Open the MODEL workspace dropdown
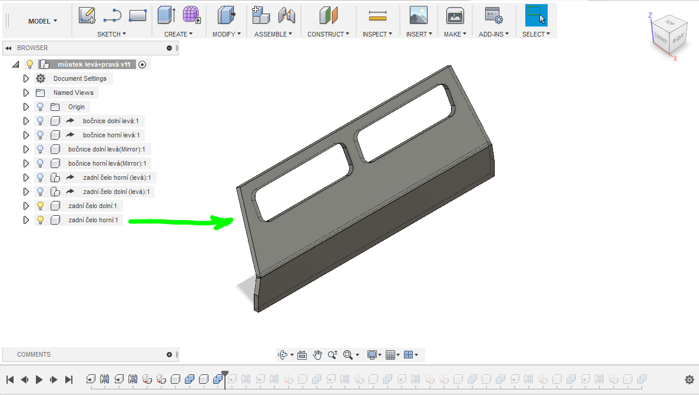 (42, 21)
